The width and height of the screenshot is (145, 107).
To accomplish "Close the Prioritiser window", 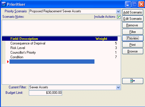I will pyautogui.click(x=141, y=4).
